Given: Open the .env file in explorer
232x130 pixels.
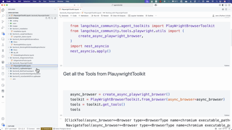Looking at the screenshot, I should click(14, 79).
